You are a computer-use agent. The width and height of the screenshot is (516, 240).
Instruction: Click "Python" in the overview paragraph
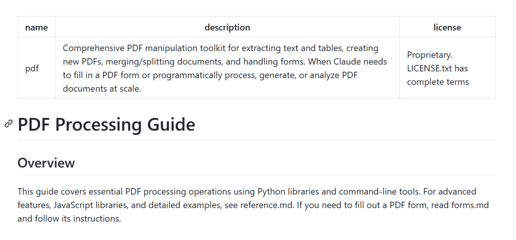tap(271, 192)
